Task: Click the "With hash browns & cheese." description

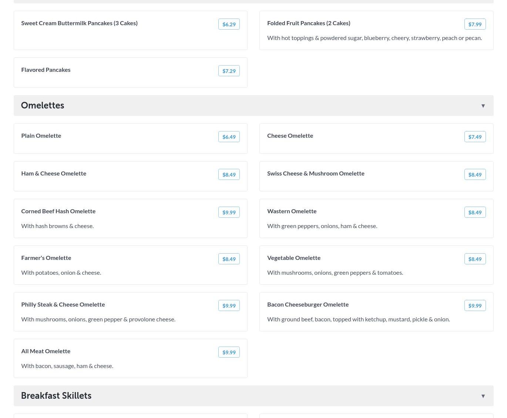Action: [x=57, y=226]
